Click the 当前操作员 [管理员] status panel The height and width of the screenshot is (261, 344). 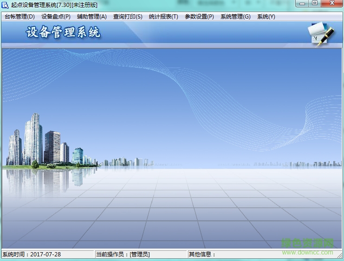point(123,254)
